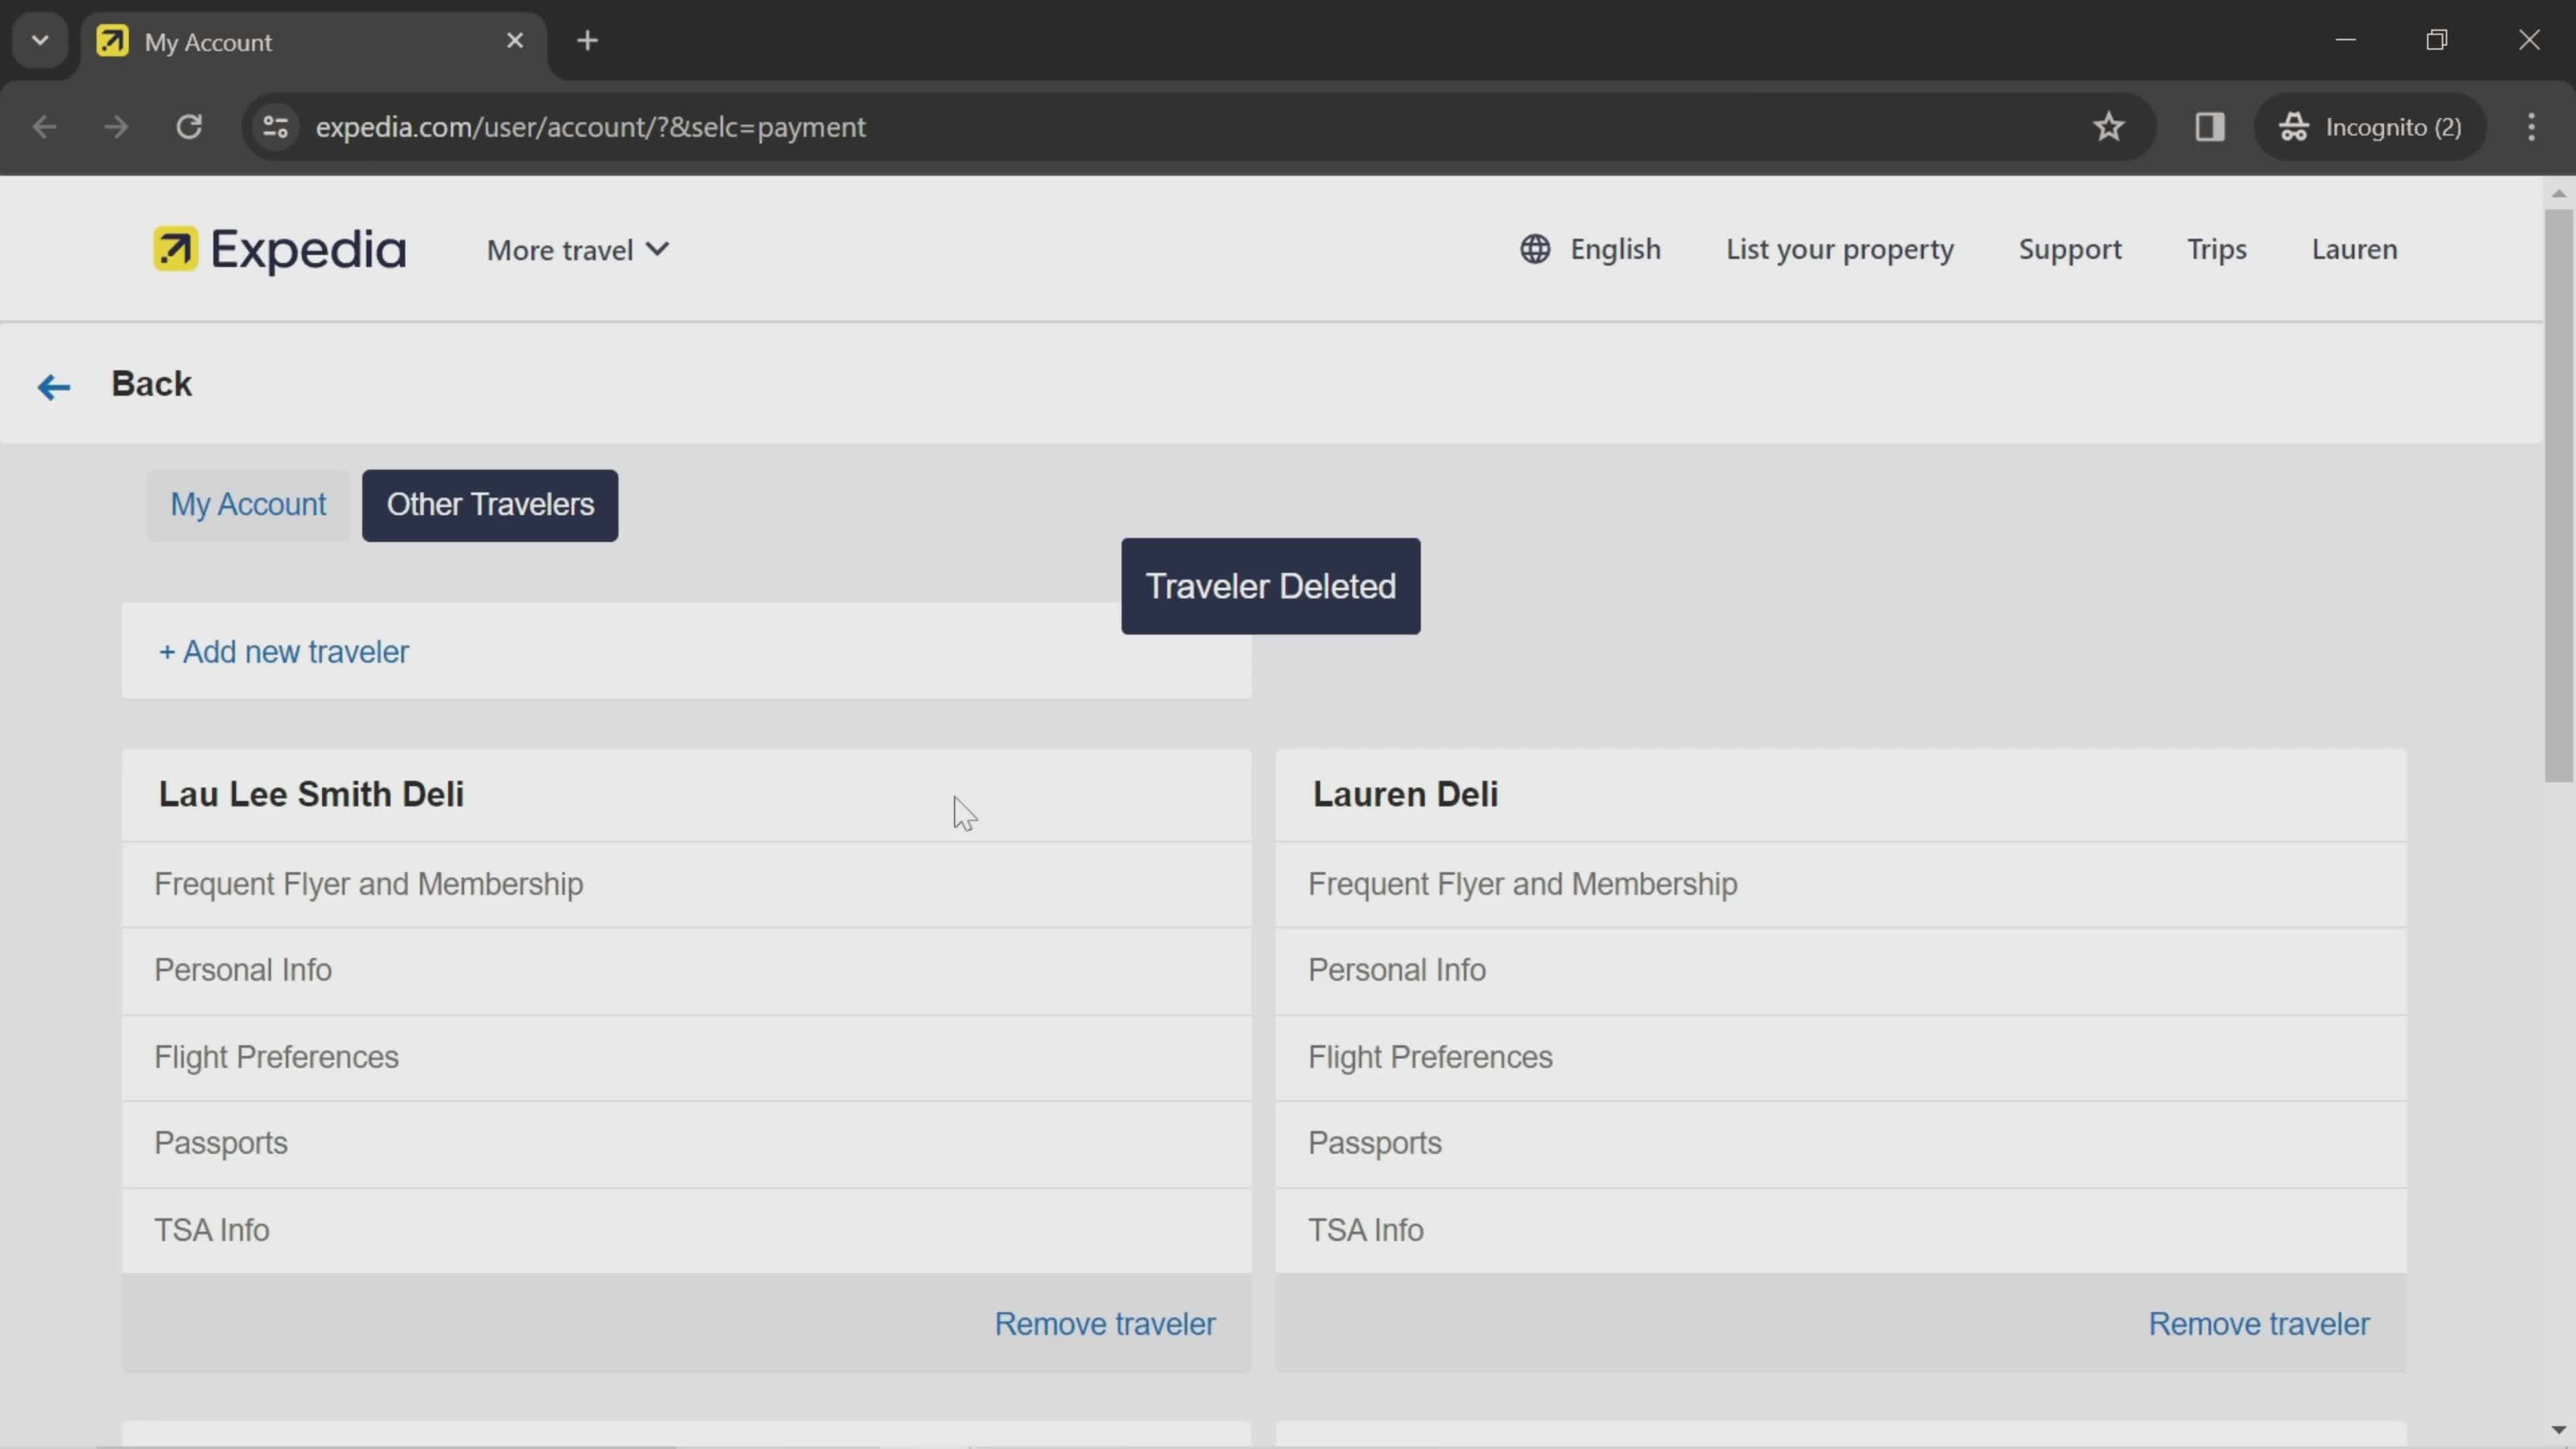The width and height of the screenshot is (2576, 1449).
Task: Click the bookmark/star icon in address bar
Action: 2109,125
